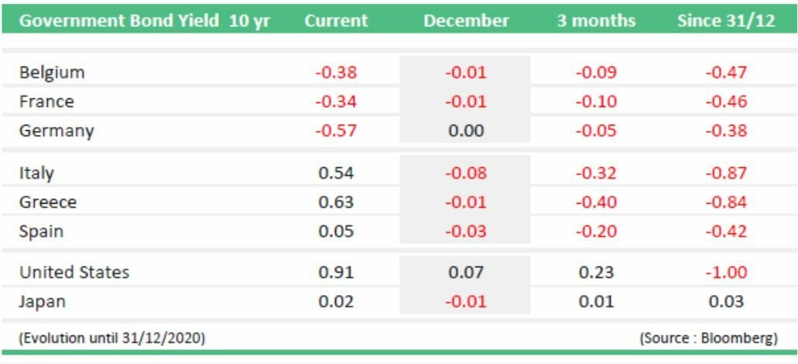
Task: Select the Belgium row label
Action: coord(52,73)
